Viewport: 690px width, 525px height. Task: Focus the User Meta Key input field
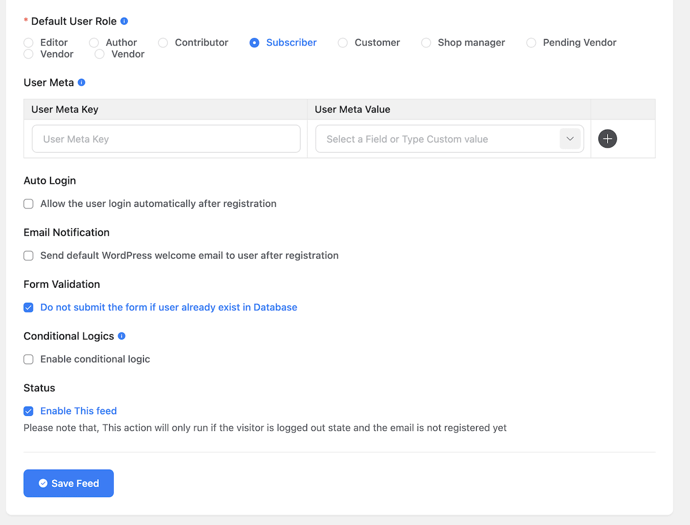166,139
